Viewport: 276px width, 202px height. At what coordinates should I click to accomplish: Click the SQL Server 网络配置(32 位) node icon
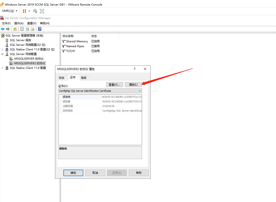click(x=7, y=45)
